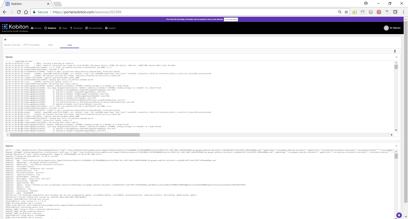Download the logs with the download icon
Viewport: 408px width, 219px height.
click(395, 51)
